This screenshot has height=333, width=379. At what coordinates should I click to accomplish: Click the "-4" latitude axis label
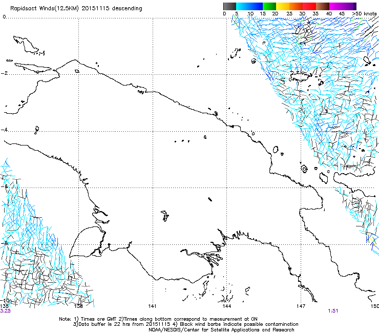click(4, 130)
